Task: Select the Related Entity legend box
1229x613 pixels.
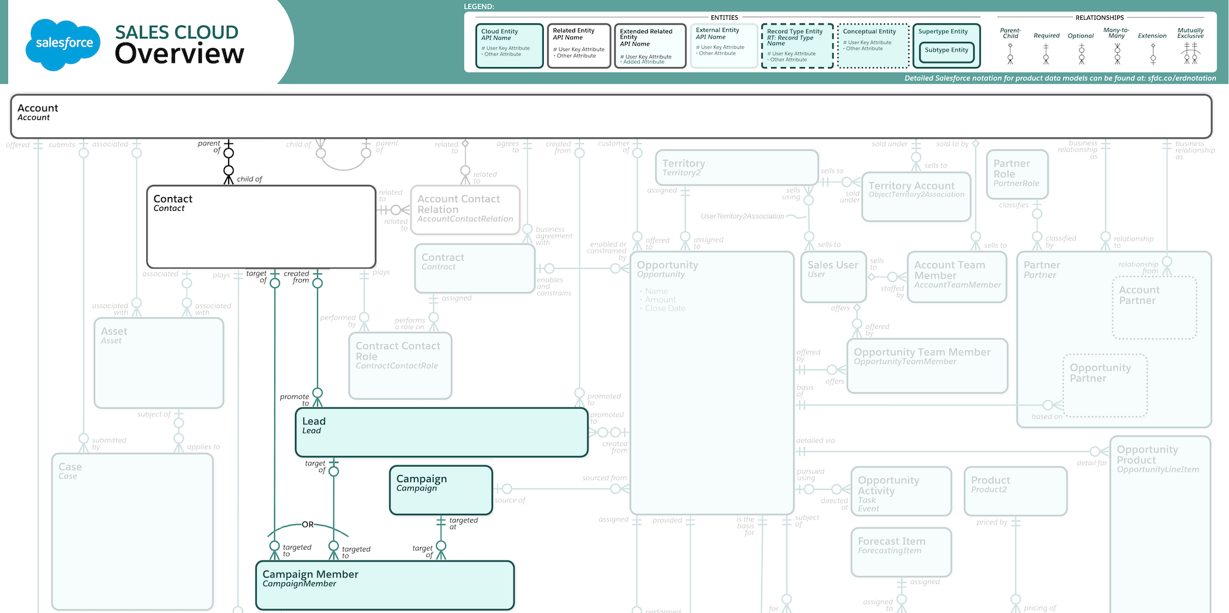Action: point(579,45)
